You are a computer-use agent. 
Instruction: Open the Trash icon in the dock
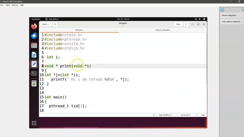tap(34, 84)
